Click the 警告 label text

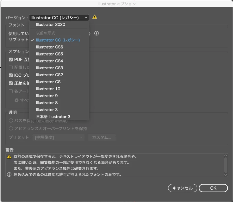(x=9, y=150)
